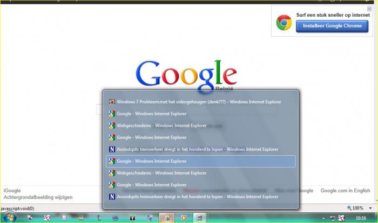The width and height of the screenshot is (378, 223).
Task: Click the active Internet Explorer taskbar button
Action: [x=167, y=218]
